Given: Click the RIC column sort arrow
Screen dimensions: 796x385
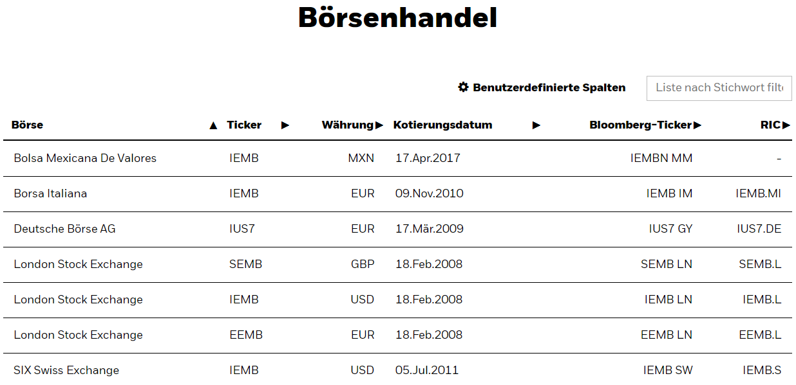Looking at the screenshot, I should click(x=786, y=125).
